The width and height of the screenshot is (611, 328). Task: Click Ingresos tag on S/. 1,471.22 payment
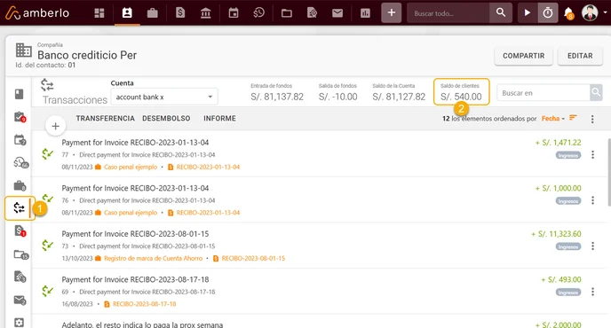click(568, 155)
